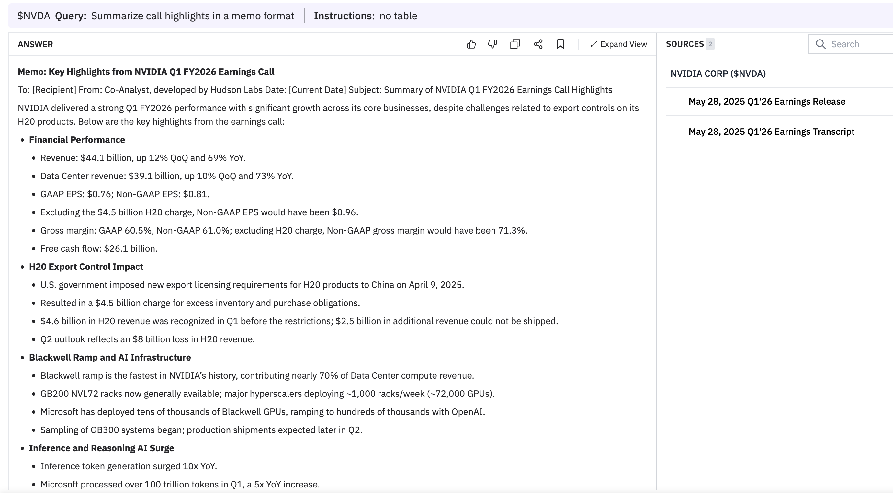Open Expand View
Screen dimensions: 893x493
click(x=619, y=44)
